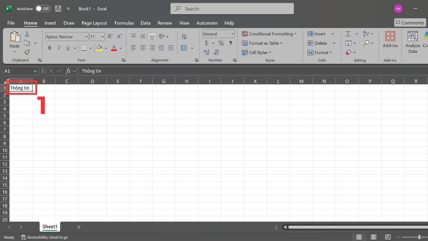The image size is (428, 241).
Task: Switch to the Formulas ribbon tab
Action: click(124, 23)
